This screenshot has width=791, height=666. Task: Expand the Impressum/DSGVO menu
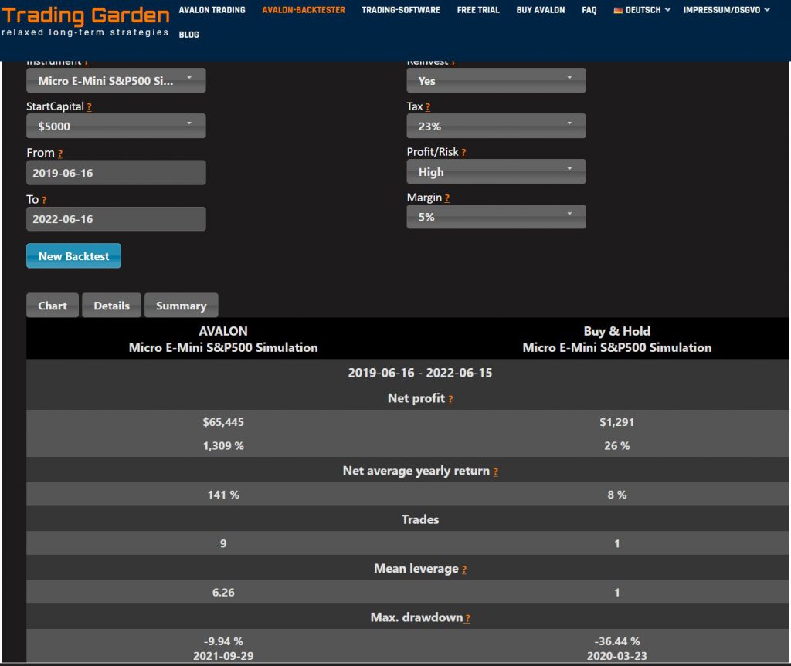(x=726, y=10)
